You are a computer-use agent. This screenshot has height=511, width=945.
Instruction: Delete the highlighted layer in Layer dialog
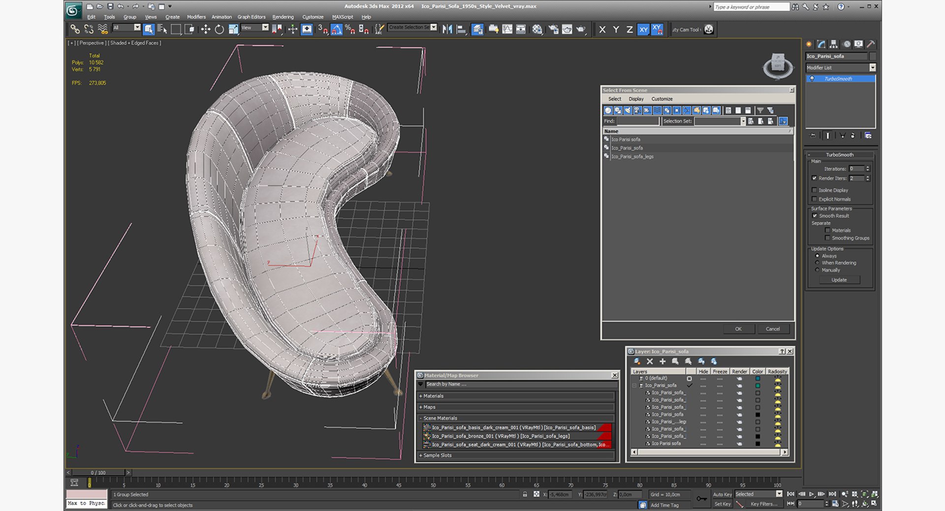pos(650,361)
